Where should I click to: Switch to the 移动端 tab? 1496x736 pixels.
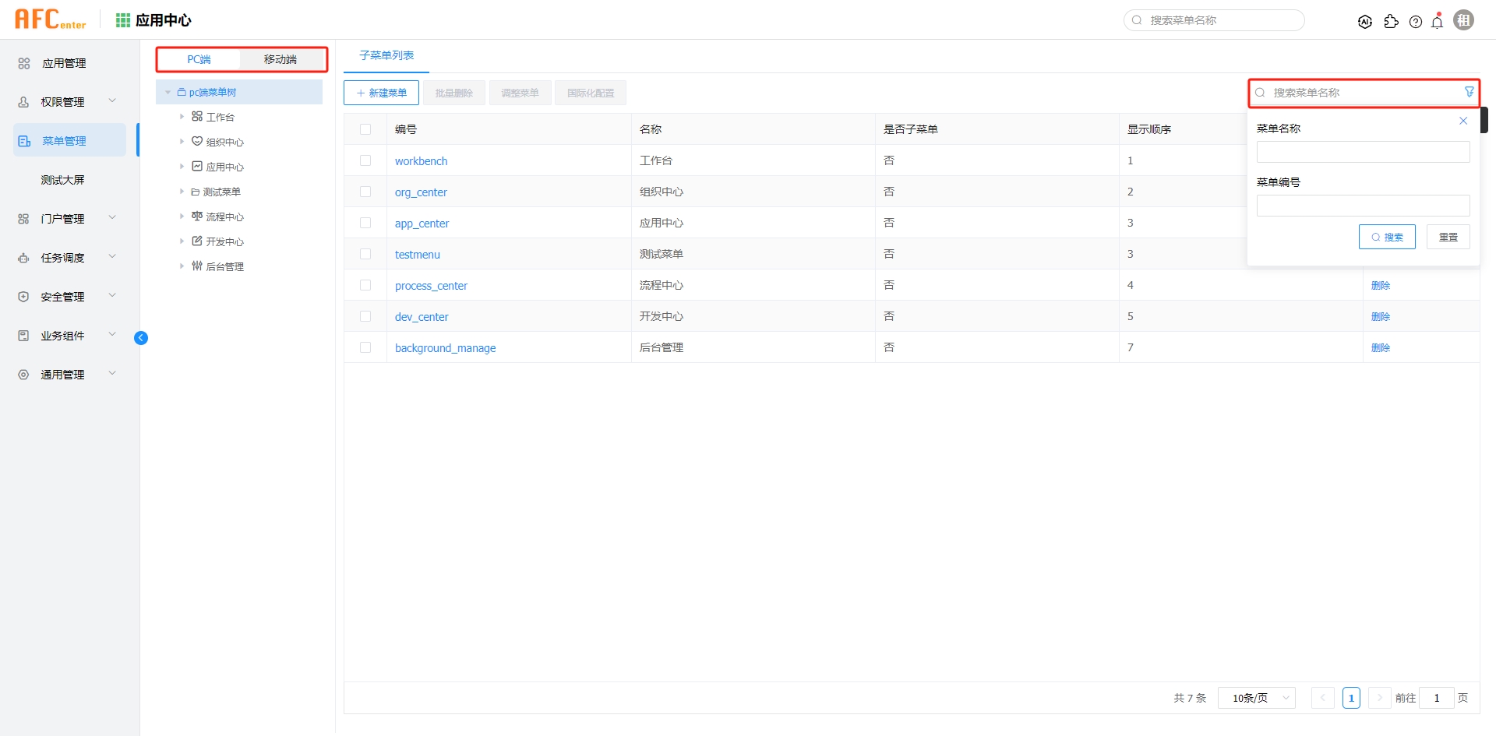(282, 58)
